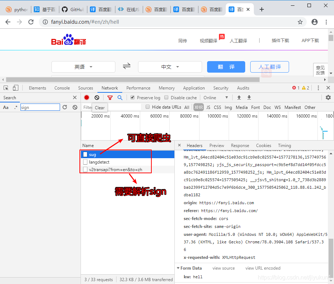
Task: Select the inspect element cursor icon
Action: (x=6, y=88)
